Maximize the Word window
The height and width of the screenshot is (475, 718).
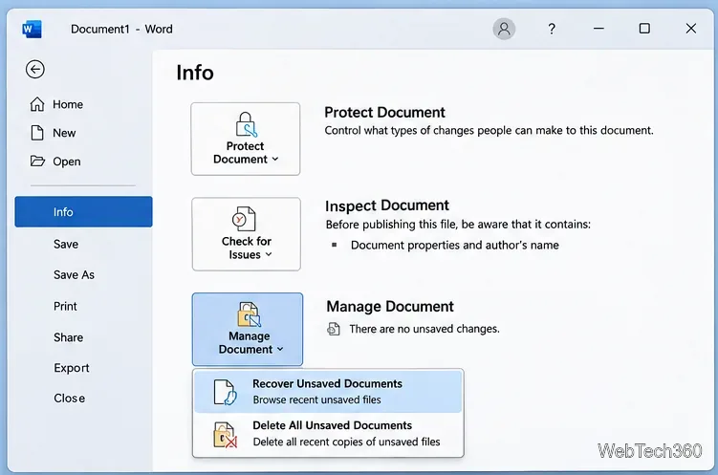coord(644,29)
